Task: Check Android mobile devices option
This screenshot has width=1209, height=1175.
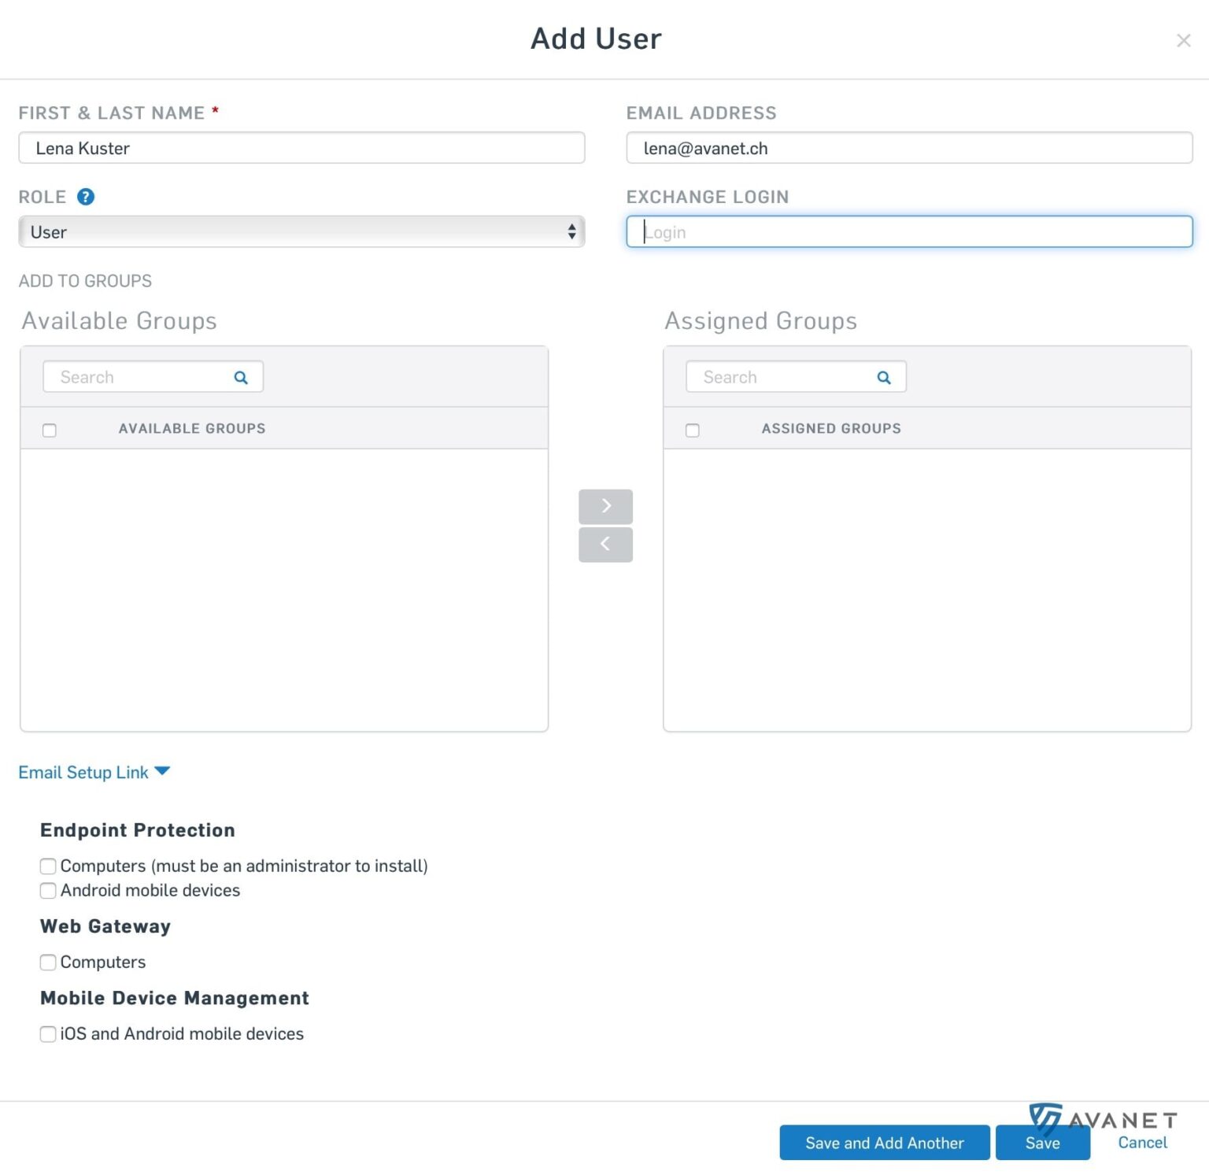Action: (48, 891)
